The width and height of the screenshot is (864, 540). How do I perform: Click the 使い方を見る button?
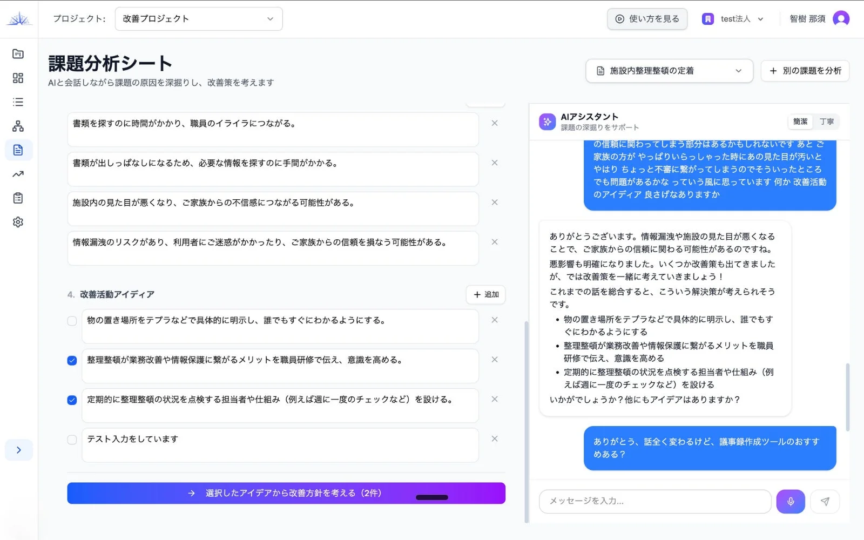[x=647, y=18]
